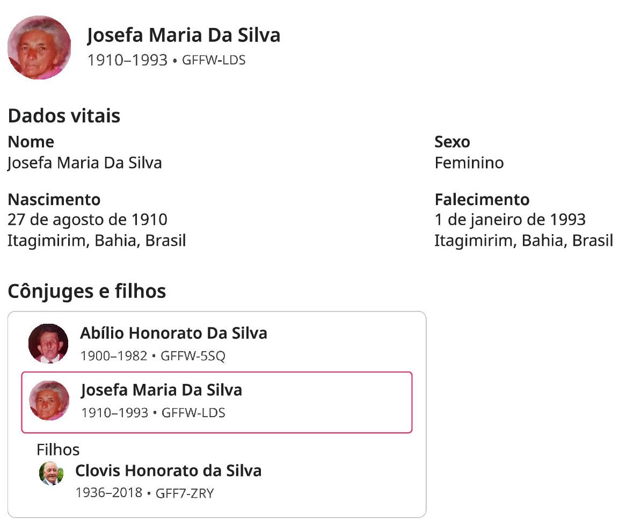Open Abílio Honorato Da Silva's name link

[x=173, y=333]
